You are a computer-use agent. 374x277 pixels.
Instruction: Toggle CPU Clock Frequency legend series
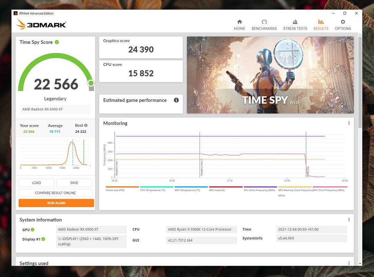coord(260,189)
